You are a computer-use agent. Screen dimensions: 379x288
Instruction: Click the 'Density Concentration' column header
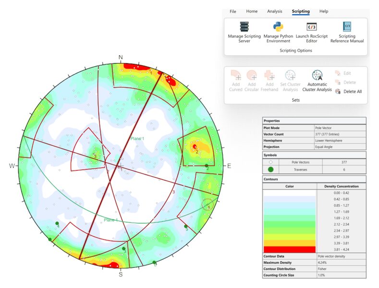point(342,186)
